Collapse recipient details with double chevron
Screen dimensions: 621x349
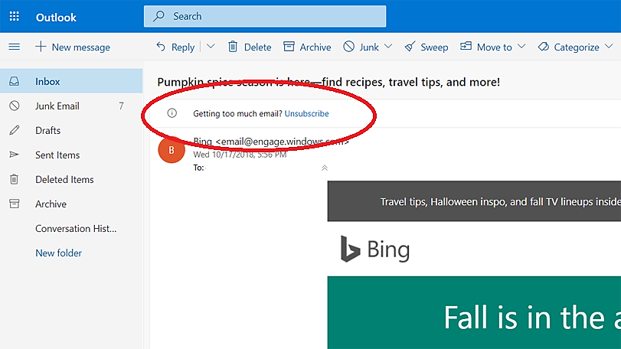(x=325, y=168)
